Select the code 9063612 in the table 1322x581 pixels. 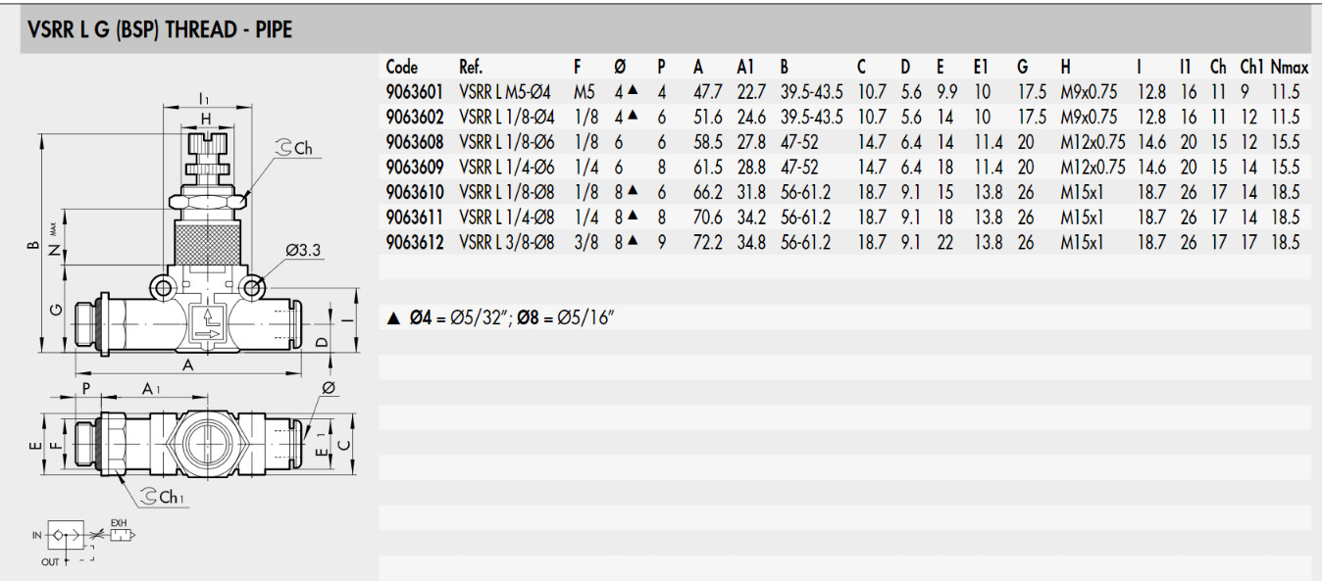coord(415,242)
